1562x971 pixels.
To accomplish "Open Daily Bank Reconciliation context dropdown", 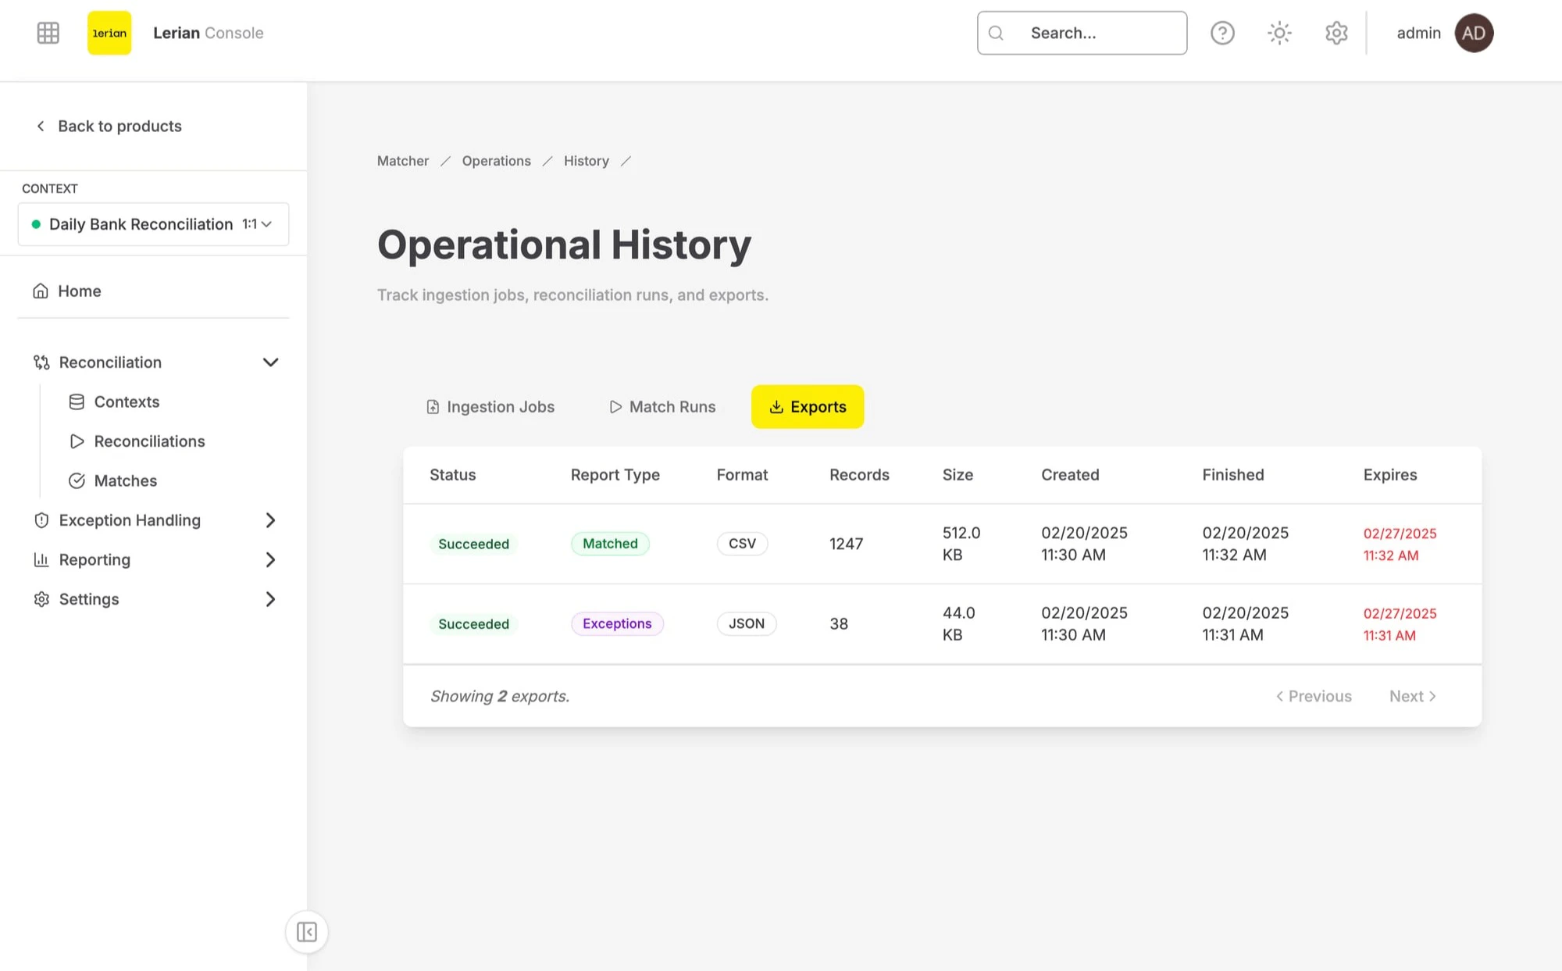I will click(x=153, y=224).
